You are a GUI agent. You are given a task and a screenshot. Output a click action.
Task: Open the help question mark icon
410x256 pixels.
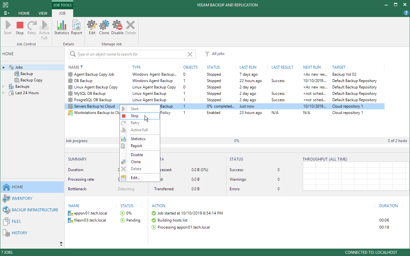(406, 13)
